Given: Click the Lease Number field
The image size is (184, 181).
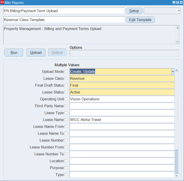Looking at the screenshot, I should tap(122, 140).
